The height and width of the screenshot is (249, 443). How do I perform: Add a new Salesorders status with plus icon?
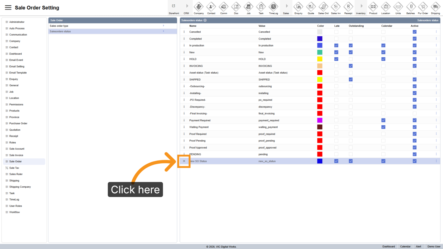pos(205,20)
